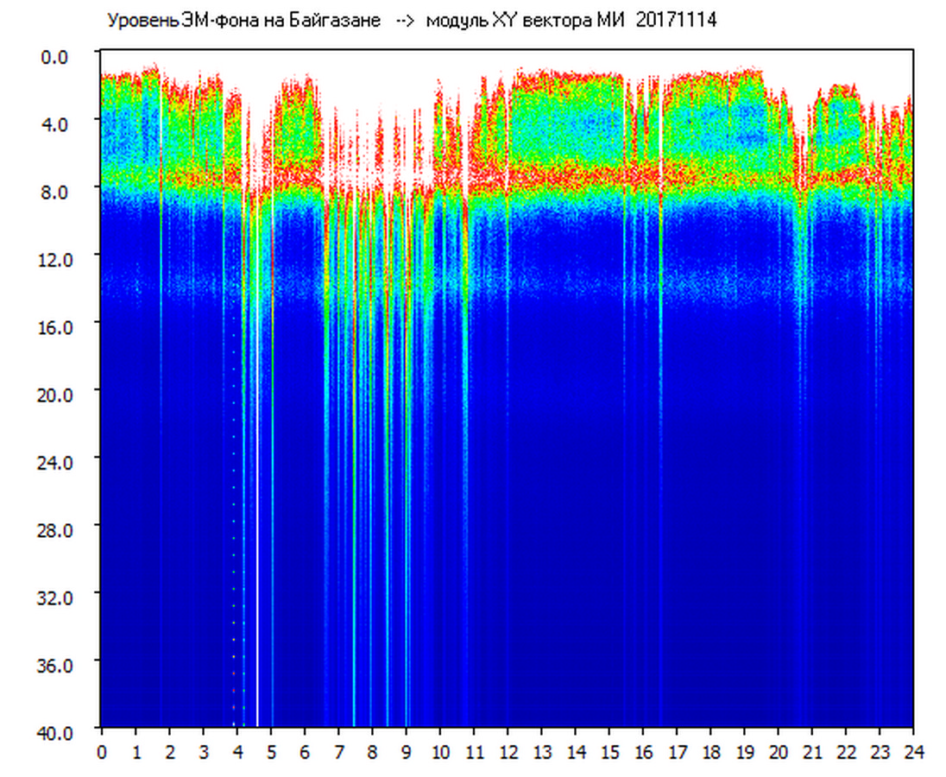Click the date 20171114 in the title

point(676,21)
